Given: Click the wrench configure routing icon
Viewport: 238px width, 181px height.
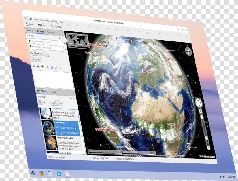Looking at the screenshot, I should coord(61,68).
